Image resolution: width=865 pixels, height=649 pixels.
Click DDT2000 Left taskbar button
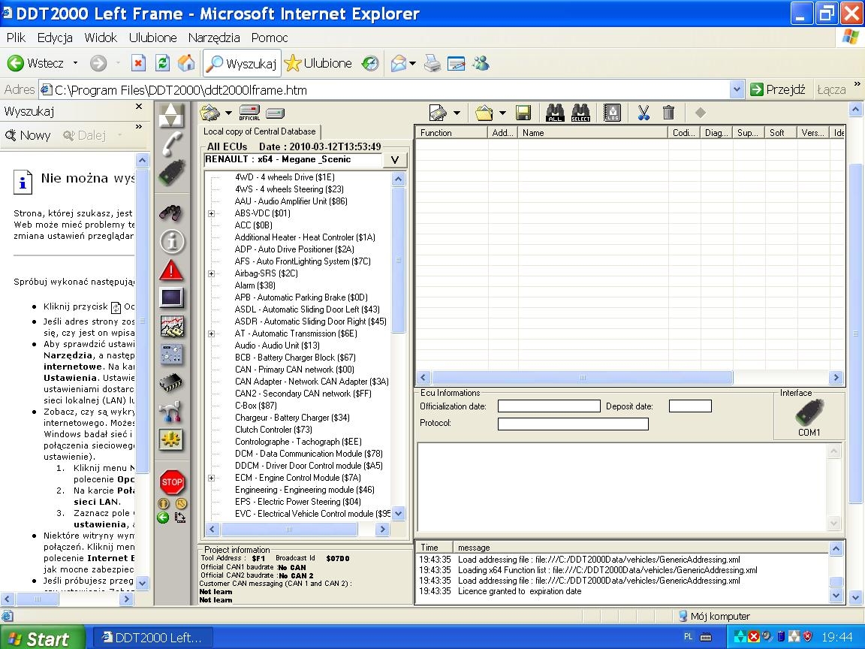[x=152, y=638]
